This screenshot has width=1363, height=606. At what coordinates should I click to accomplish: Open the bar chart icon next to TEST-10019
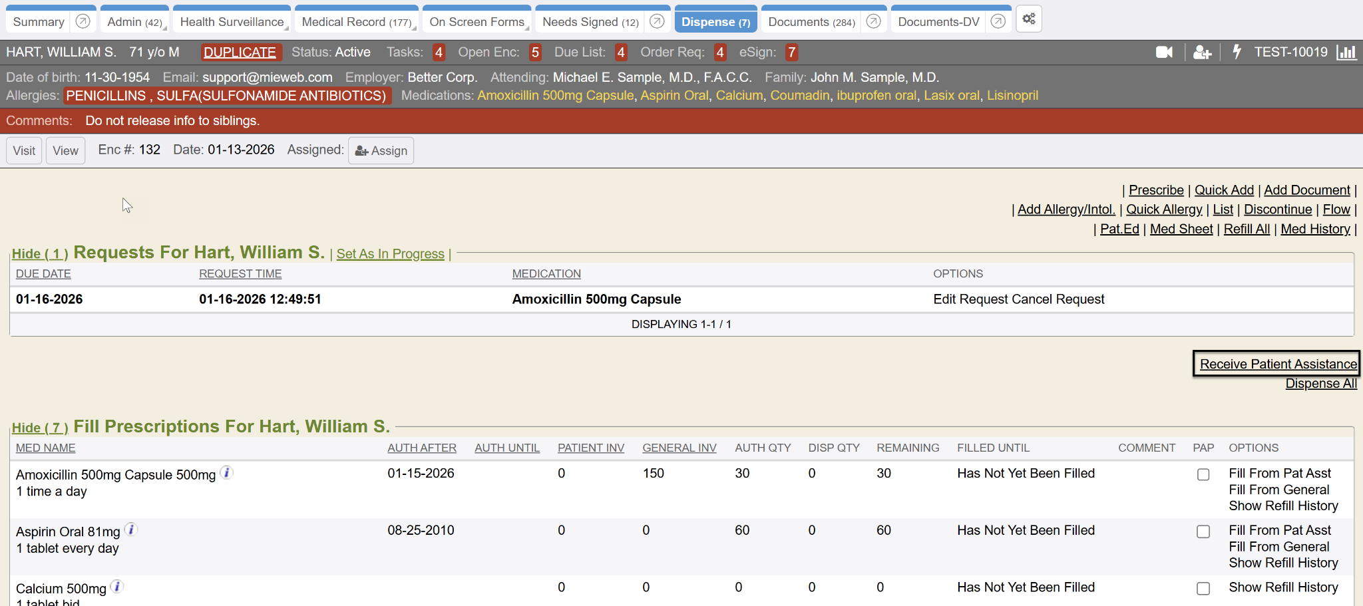1346,53
